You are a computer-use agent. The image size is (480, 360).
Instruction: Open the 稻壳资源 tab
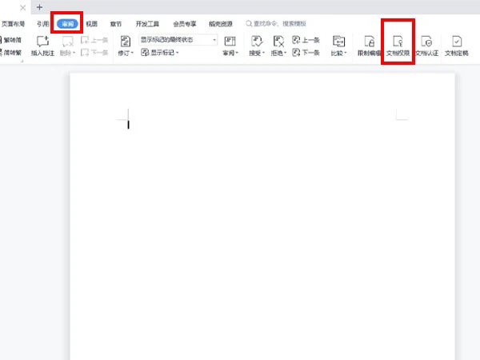click(x=221, y=24)
